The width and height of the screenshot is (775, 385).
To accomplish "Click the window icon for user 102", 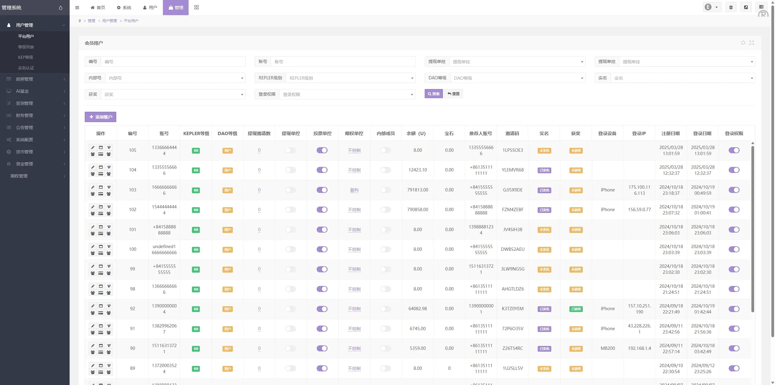I will 101,207.
